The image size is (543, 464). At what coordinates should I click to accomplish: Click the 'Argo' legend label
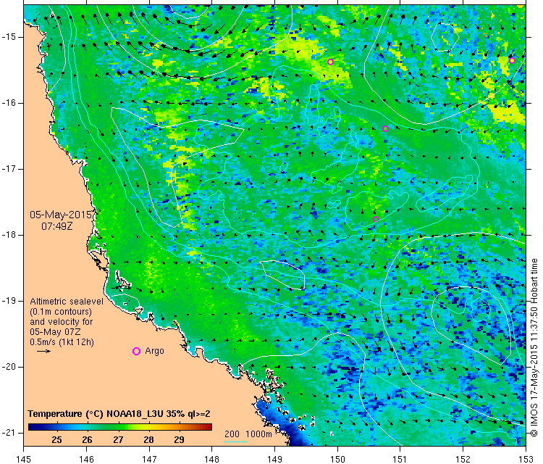click(154, 351)
